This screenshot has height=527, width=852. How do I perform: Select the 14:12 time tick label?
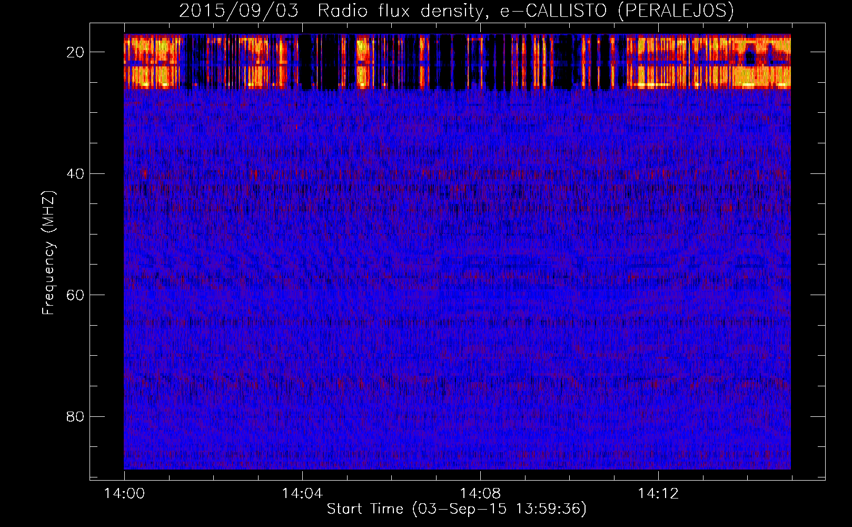[x=658, y=494]
